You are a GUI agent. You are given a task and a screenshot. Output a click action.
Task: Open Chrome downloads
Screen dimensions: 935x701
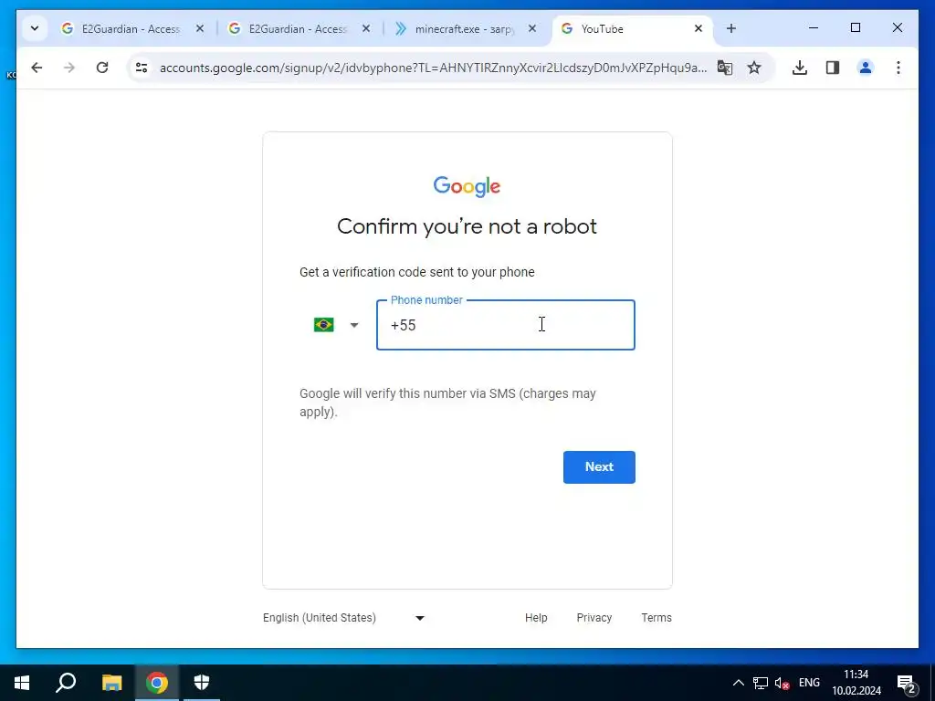click(x=800, y=68)
